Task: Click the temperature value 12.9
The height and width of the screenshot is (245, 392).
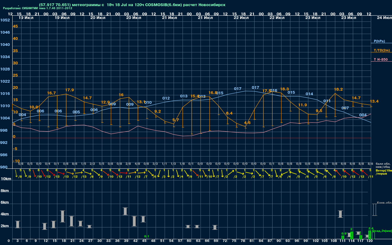Action: (x=105, y=102)
